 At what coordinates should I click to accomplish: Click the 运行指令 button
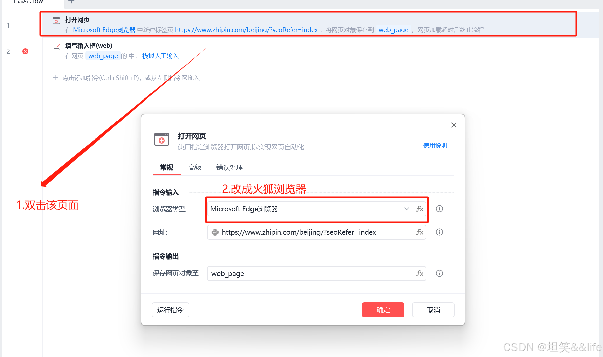pyautogui.click(x=170, y=310)
